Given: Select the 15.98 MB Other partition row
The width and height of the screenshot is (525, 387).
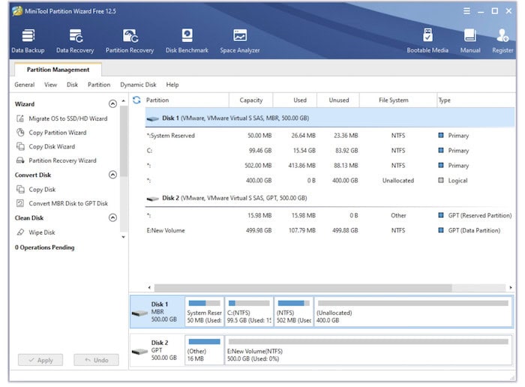Looking at the screenshot, I should (x=330, y=215).
